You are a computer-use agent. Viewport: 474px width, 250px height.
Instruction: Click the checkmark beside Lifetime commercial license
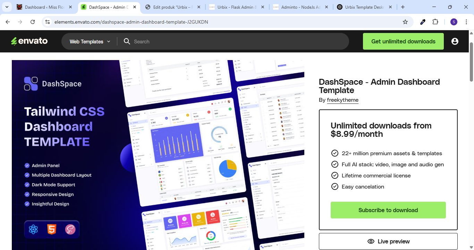pyautogui.click(x=335, y=175)
